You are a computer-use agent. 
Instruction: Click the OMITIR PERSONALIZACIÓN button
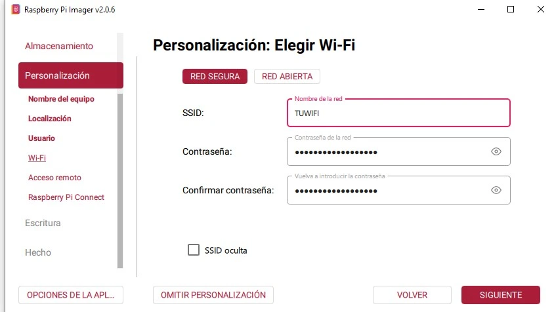click(213, 295)
